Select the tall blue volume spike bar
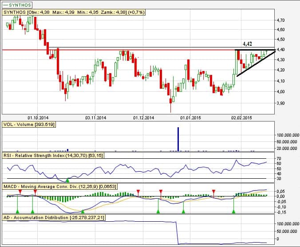Image resolution: width=300 pixels, height=247 pixels. (x=178, y=139)
